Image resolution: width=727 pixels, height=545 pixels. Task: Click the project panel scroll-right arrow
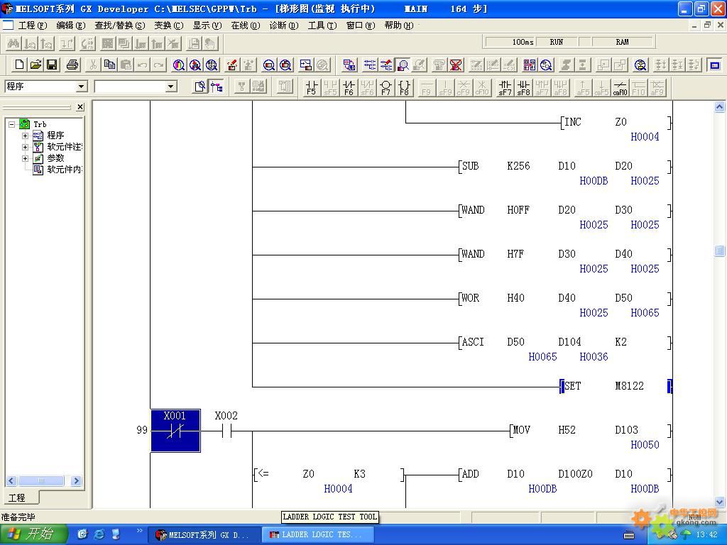[x=77, y=481]
